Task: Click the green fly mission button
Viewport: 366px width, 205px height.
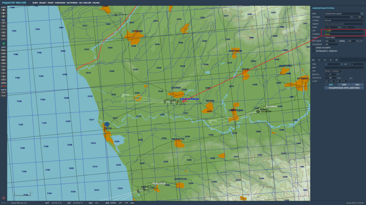Action: (x=4, y=43)
